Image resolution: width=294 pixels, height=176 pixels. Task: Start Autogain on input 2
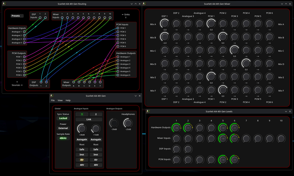click(x=96, y=140)
